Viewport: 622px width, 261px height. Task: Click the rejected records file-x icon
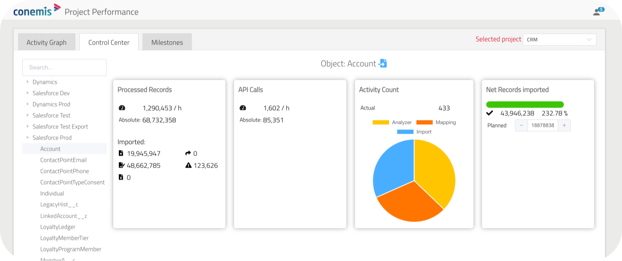click(121, 177)
